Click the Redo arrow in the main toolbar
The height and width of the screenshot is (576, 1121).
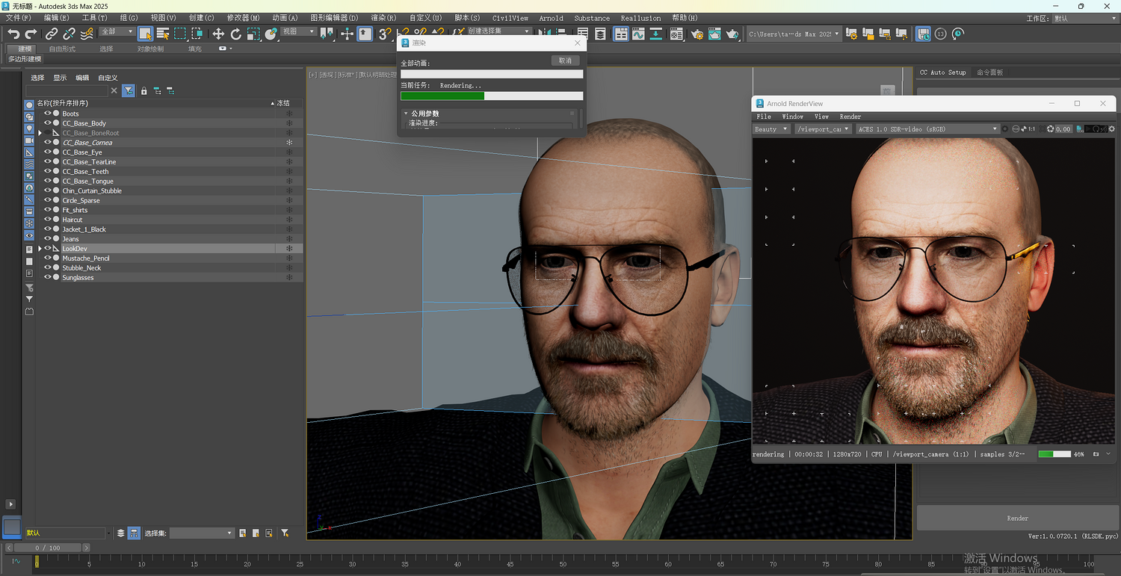tap(31, 34)
